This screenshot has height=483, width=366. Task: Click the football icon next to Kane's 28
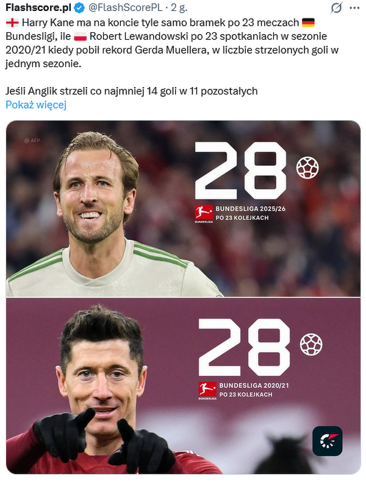307,168
